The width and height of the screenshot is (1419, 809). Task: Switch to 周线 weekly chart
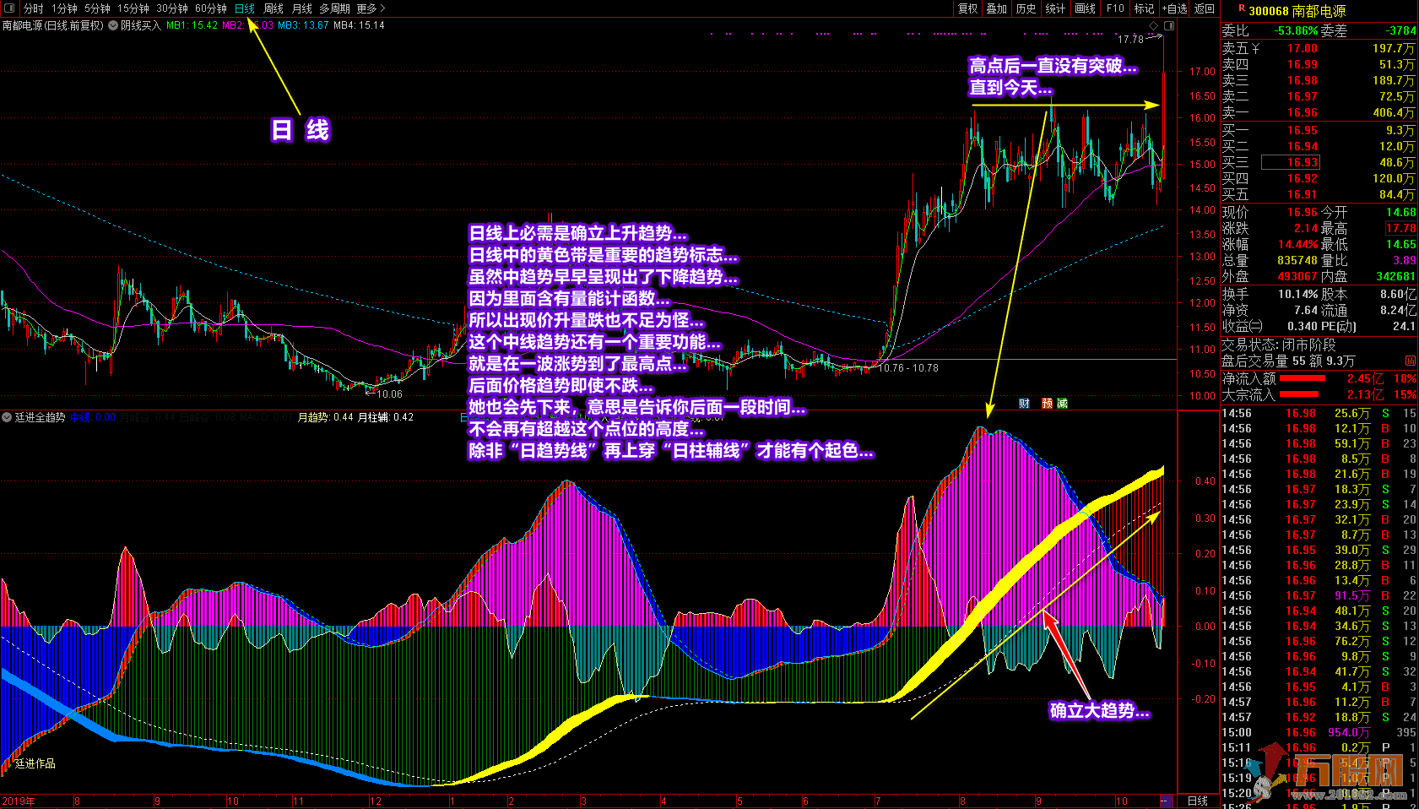click(274, 8)
